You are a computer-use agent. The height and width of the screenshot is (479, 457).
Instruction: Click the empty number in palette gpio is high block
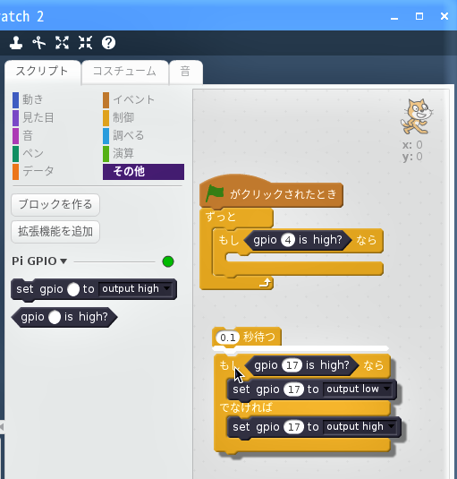55,317
